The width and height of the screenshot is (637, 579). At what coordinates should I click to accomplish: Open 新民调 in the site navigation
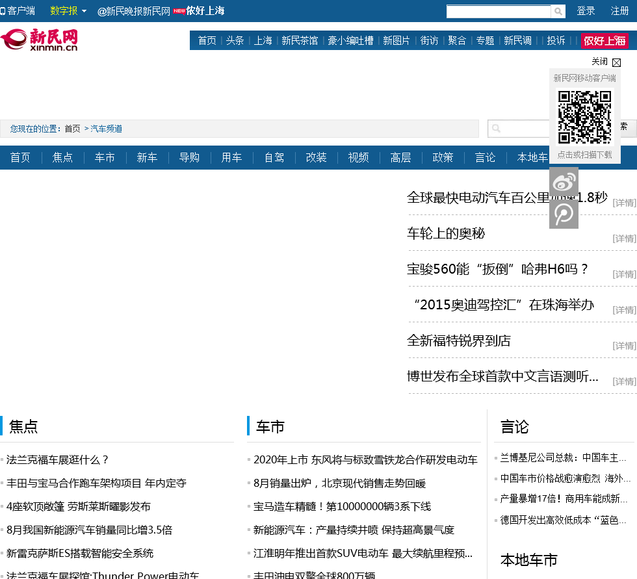(517, 40)
